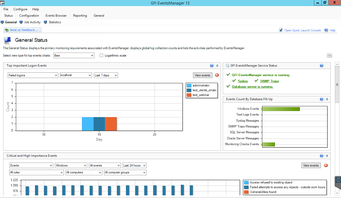
Task: Open the Last 24 hours dropdown
Action: (135, 165)
